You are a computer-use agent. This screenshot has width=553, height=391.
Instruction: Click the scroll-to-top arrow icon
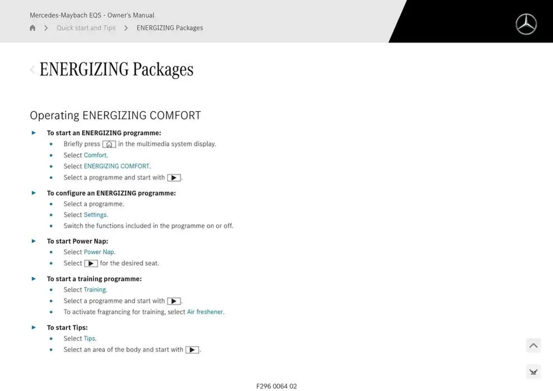(533, 345)
